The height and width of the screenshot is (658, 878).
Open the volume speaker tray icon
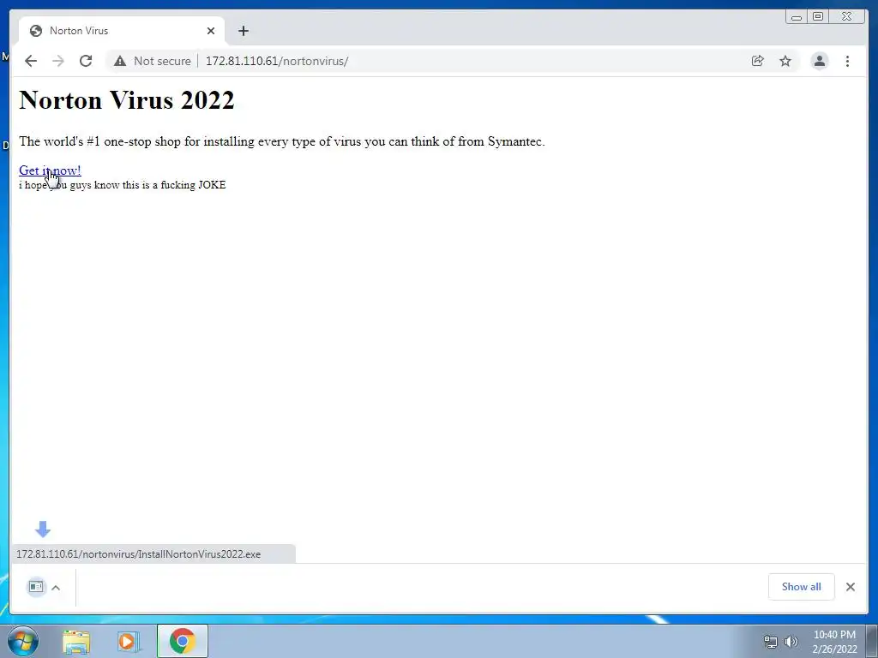click(x=791, y=642)
